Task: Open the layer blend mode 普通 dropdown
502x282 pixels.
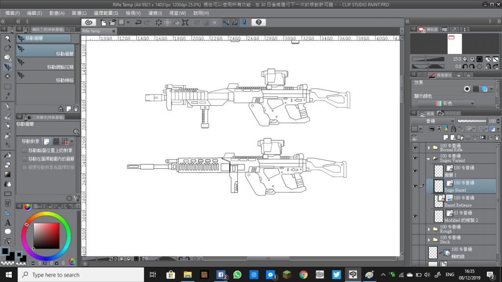Action: [x=432, y=120]
